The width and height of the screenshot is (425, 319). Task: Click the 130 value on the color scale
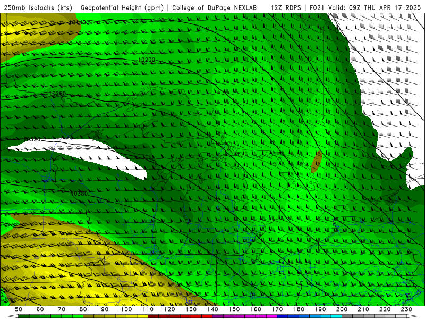point(191,309)
